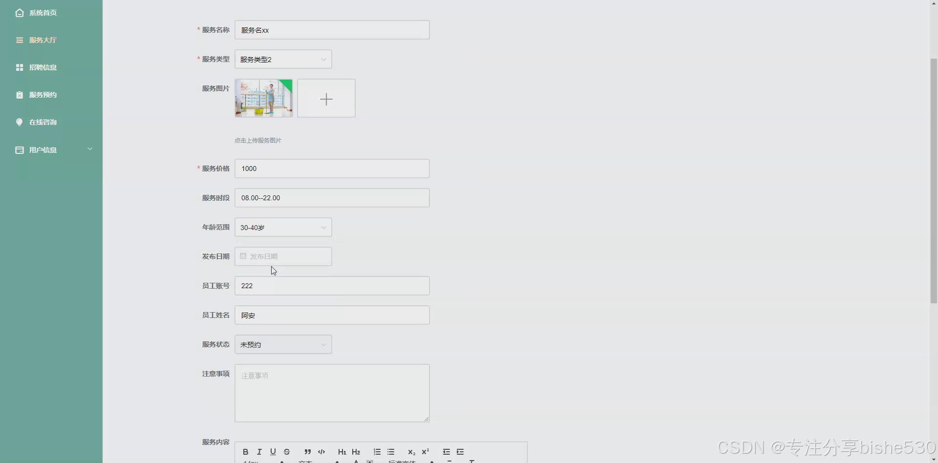Click the list icon beside 服务大厅

pyautogui.click(x=20, y=40)
